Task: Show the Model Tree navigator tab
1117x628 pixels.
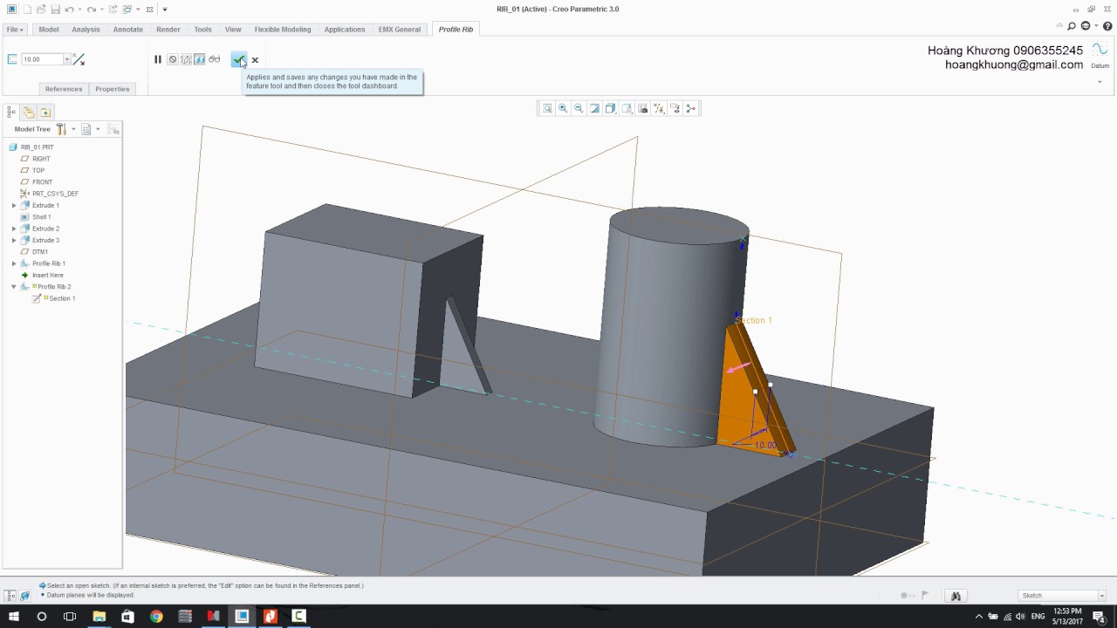Action: pyautogui.click(x=12, y=112)
